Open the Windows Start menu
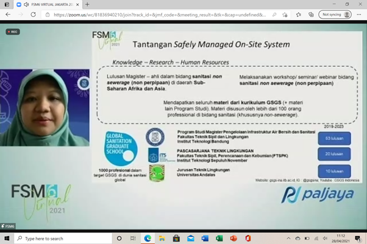 [x=7, y=239]
